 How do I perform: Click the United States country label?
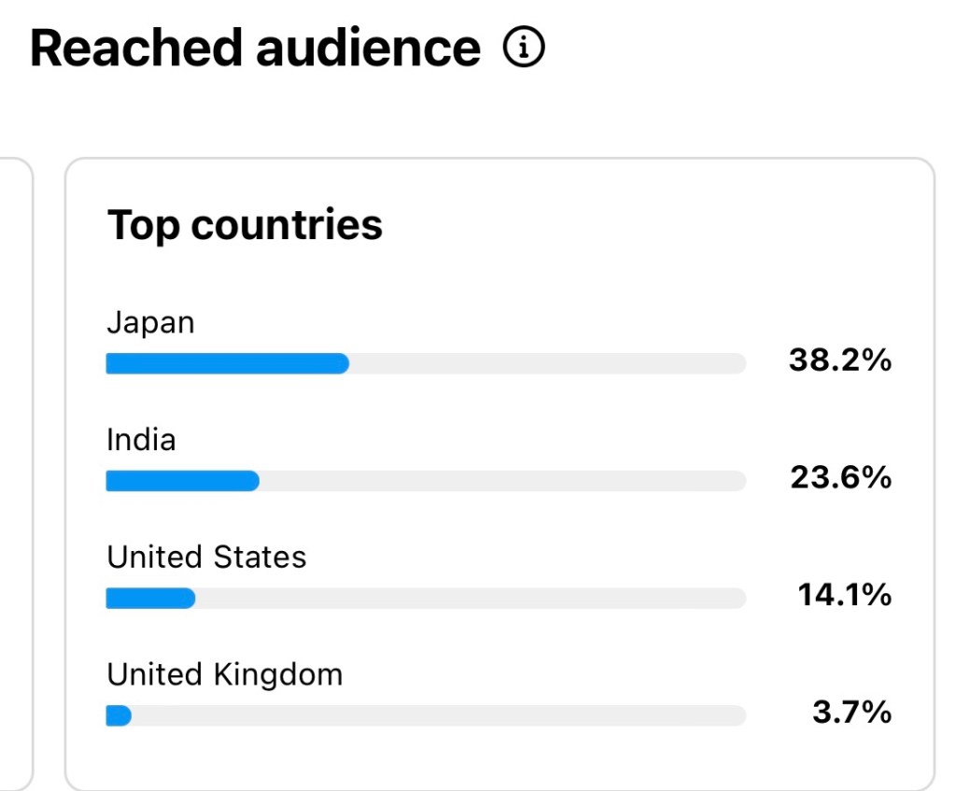[x=206, y=558]
